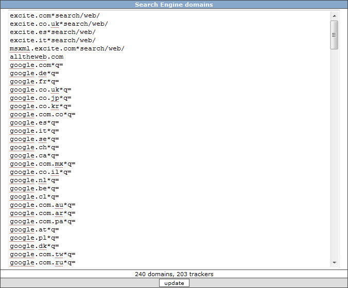Click the google.com.co*q= line
This screenshot has height=288, width=348.
click(43, 114)
